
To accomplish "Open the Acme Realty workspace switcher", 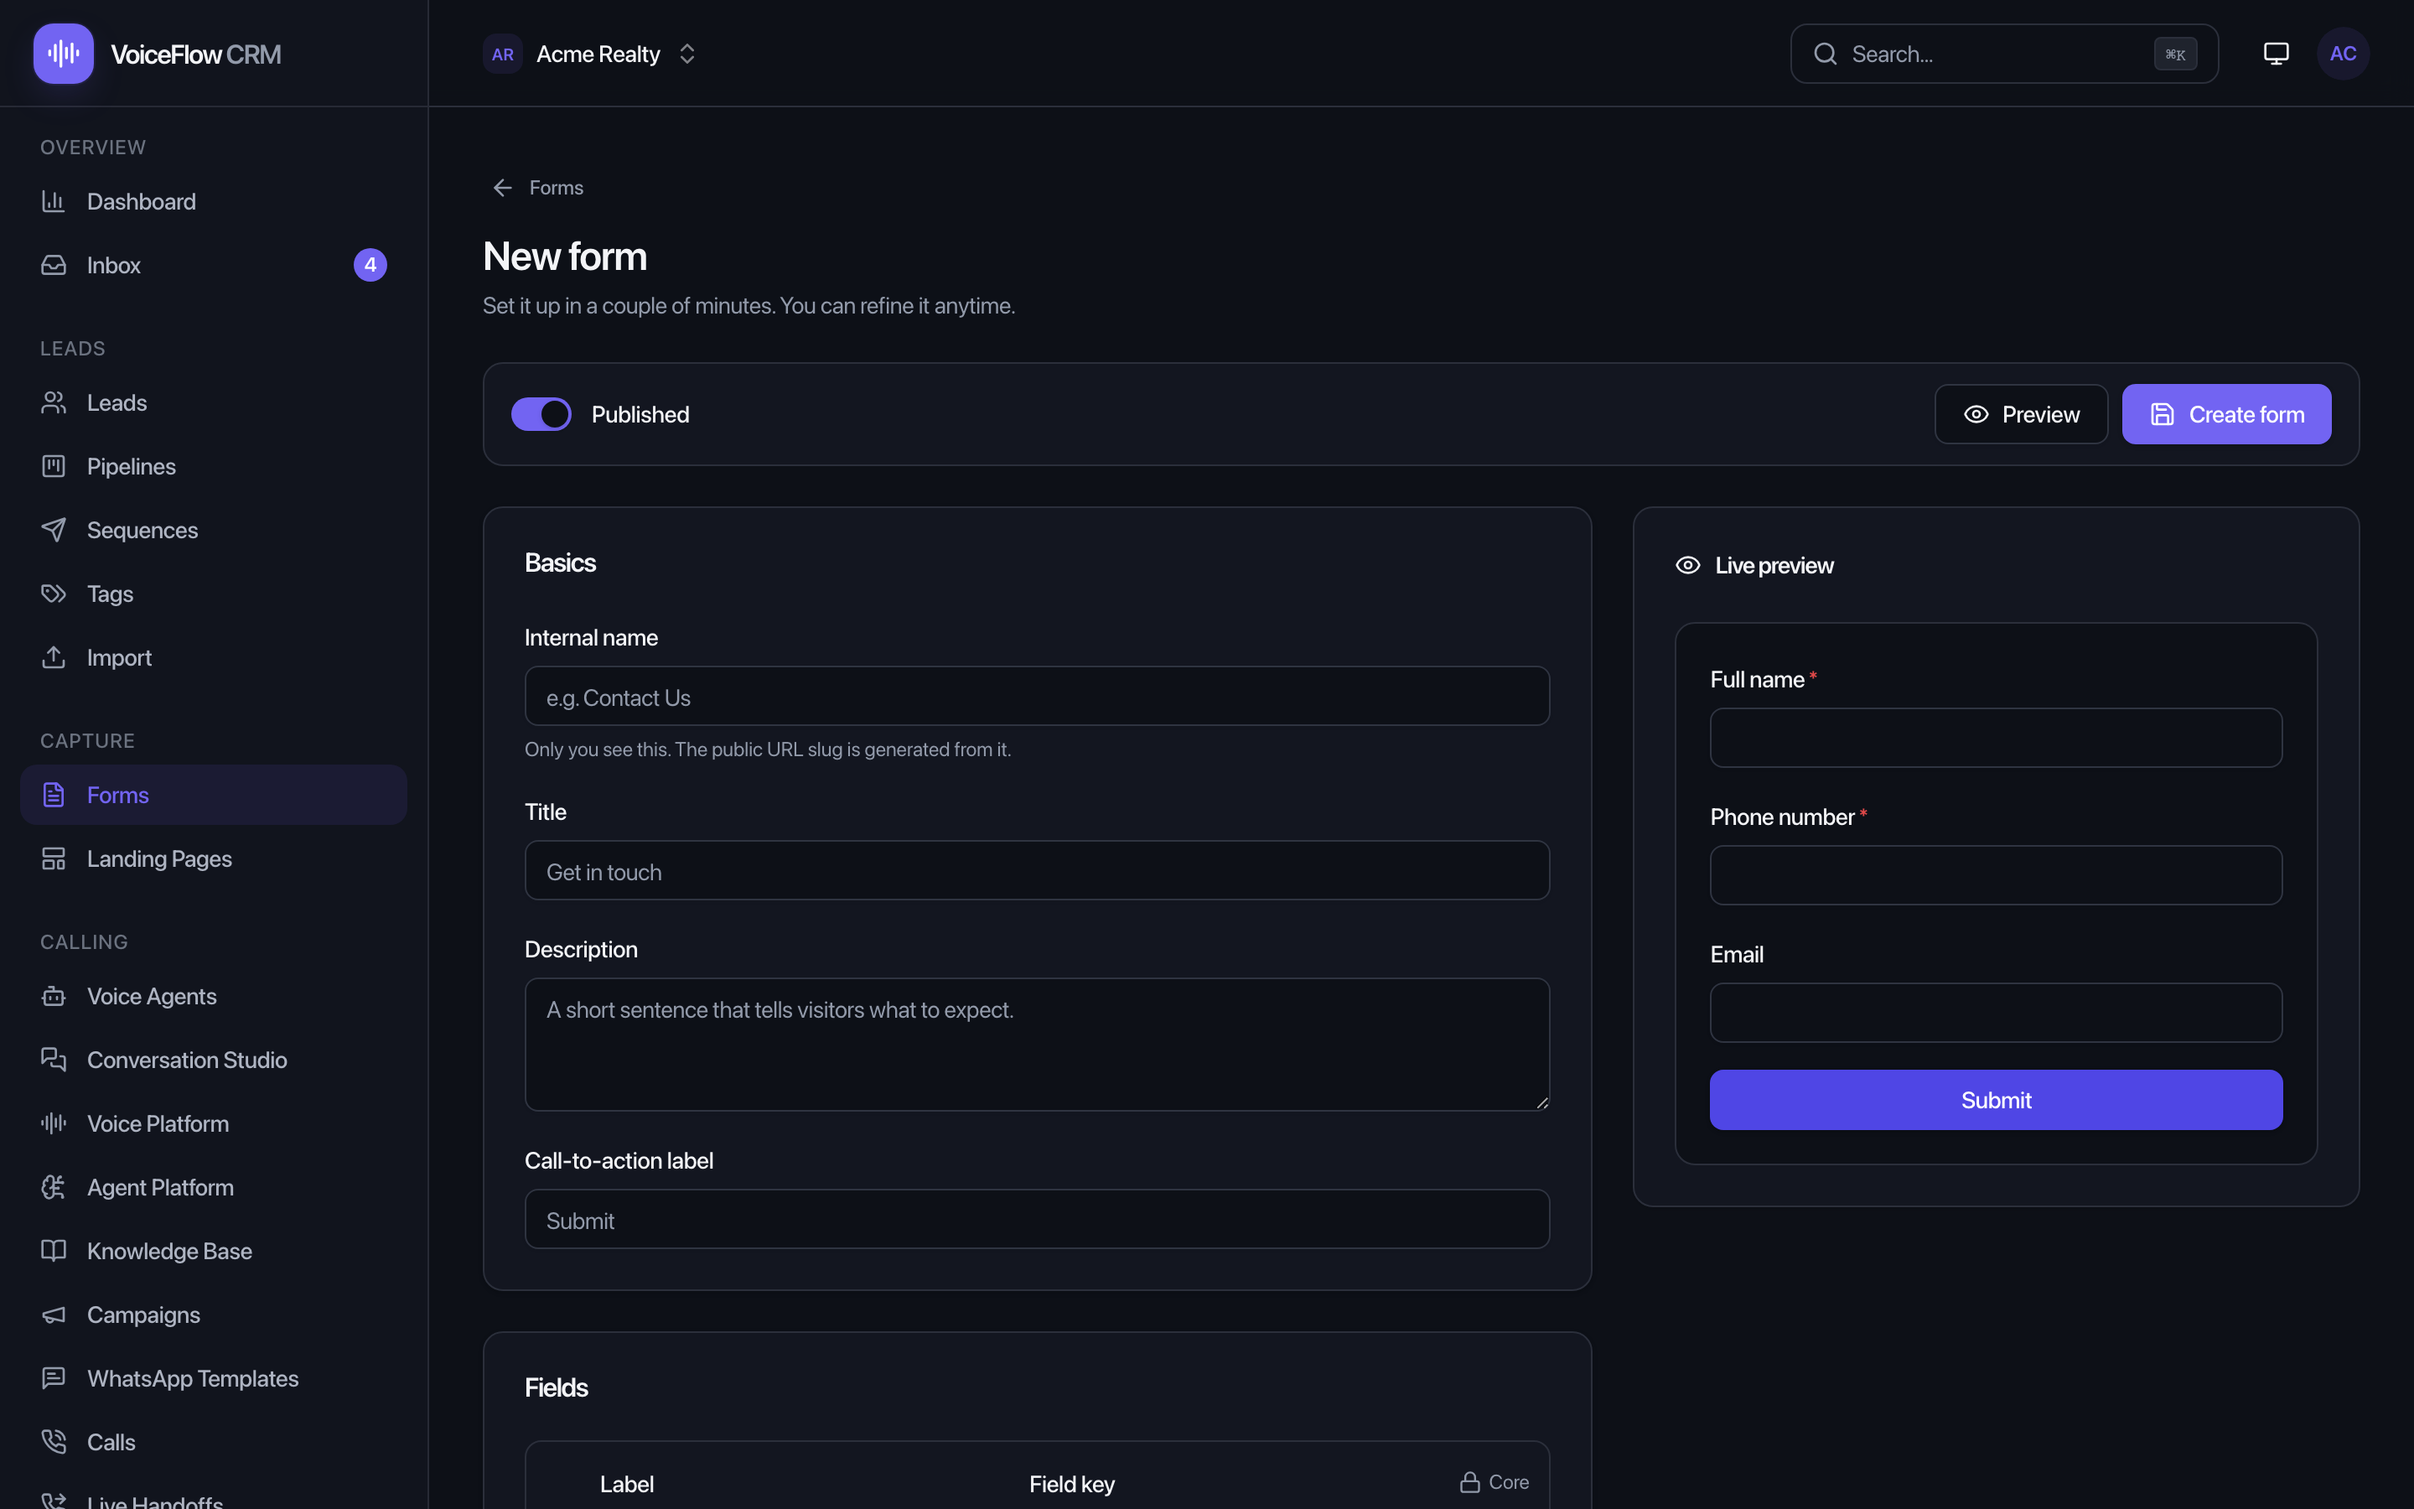I will pyautogui.click(x=589, y=54).
